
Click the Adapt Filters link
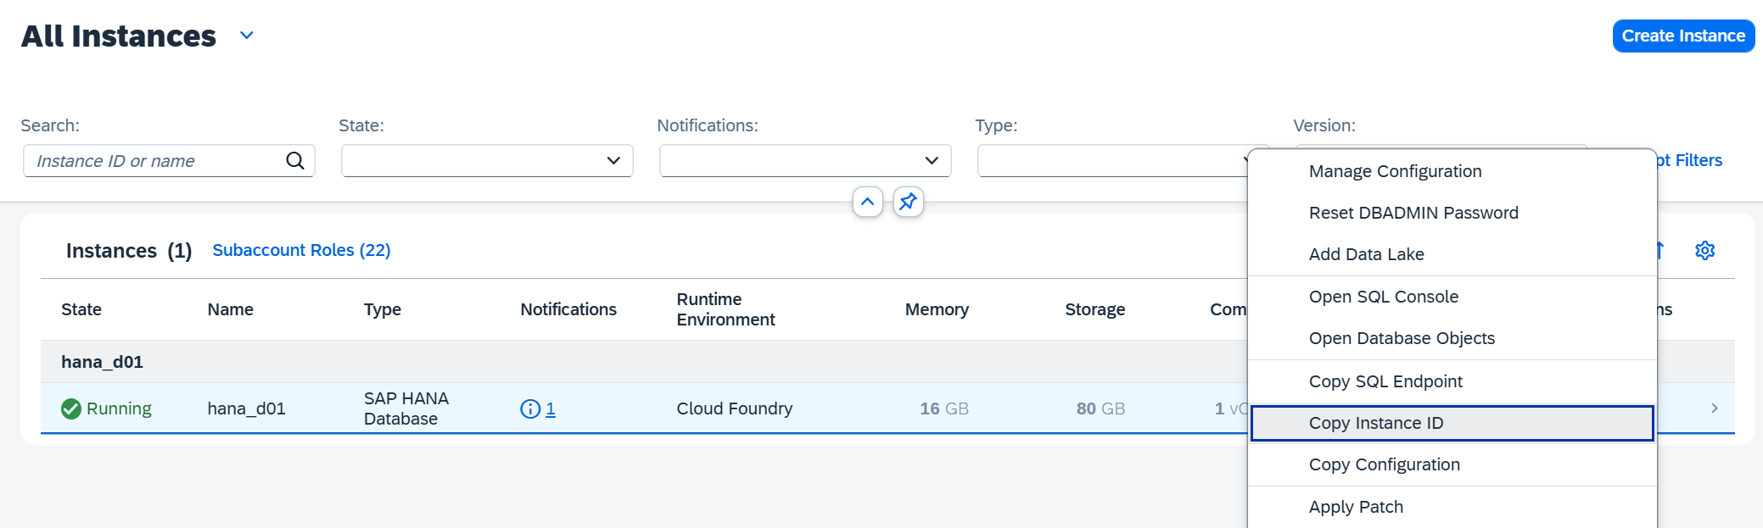click(x=1689, y=160)
